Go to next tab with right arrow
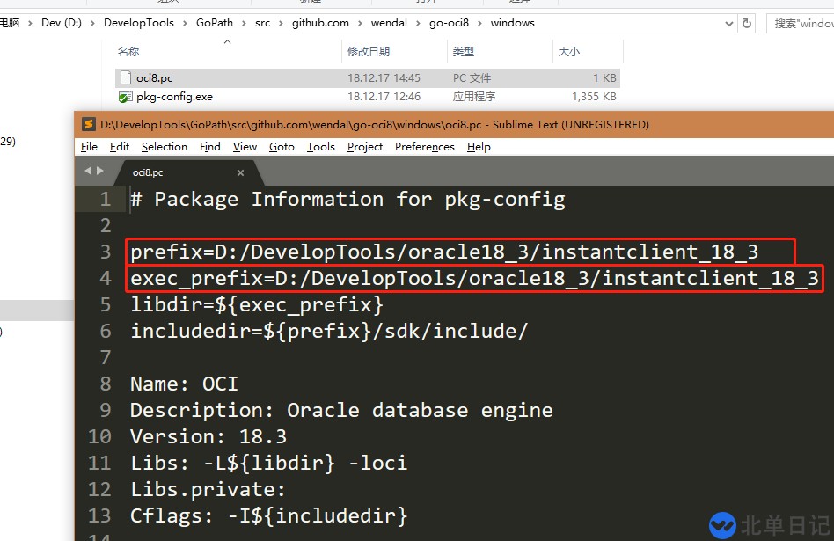 [x=100, y=172]
